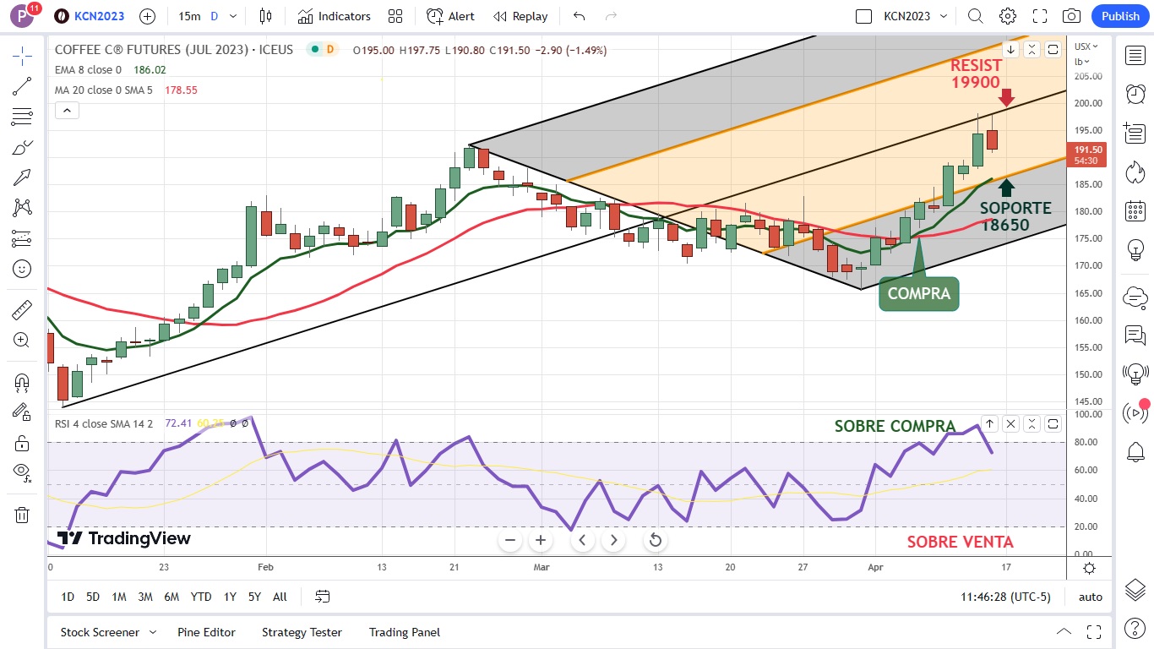Open the private chat messages panel
Screen dimensions: 1154x649
(1135, 335)
